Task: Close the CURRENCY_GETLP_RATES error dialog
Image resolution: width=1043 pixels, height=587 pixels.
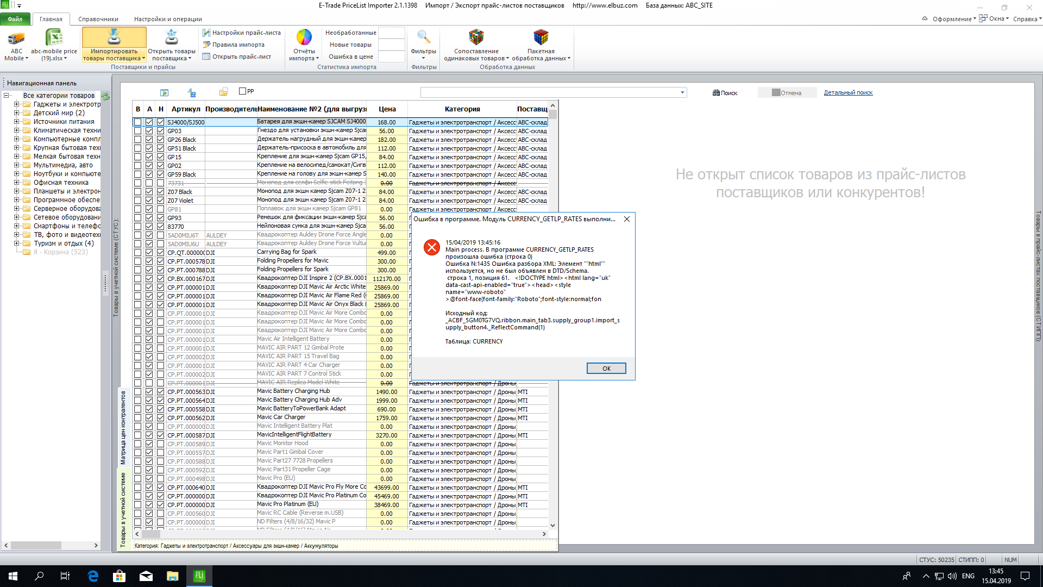Action: 627,219
